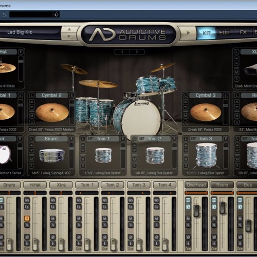
Task: Click the play preview button
Action: [x=188, y=33]
